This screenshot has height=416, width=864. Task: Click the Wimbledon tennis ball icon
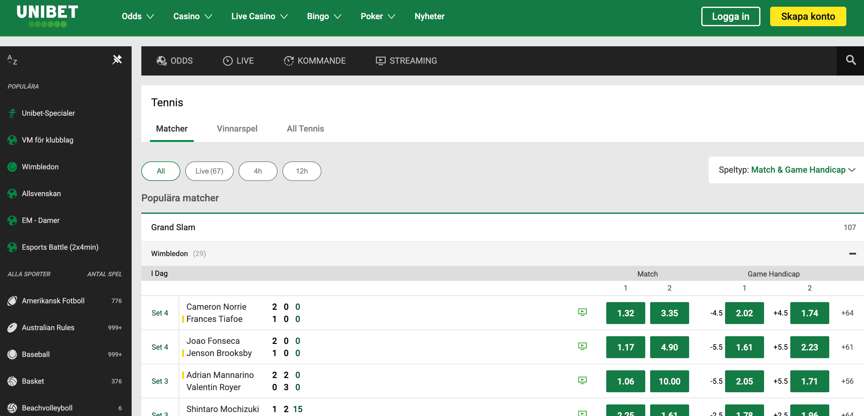click(x=12, y=167)
